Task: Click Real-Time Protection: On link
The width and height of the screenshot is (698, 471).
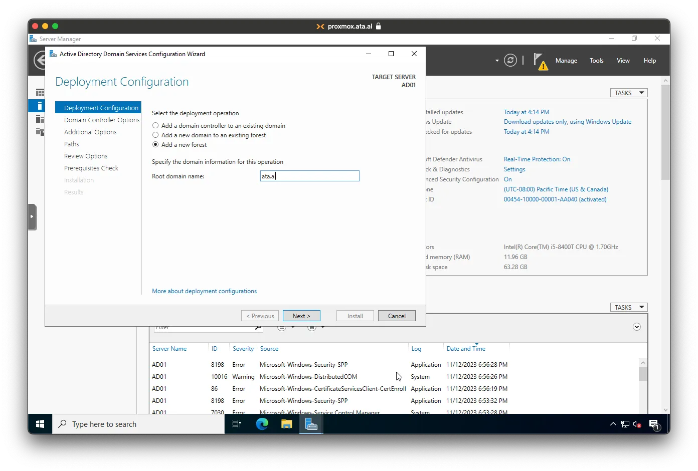Action: [x=537, y=159]
